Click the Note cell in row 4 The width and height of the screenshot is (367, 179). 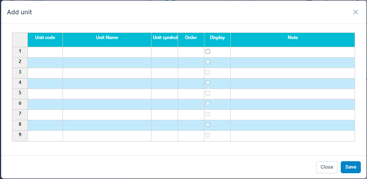(292, 83)
